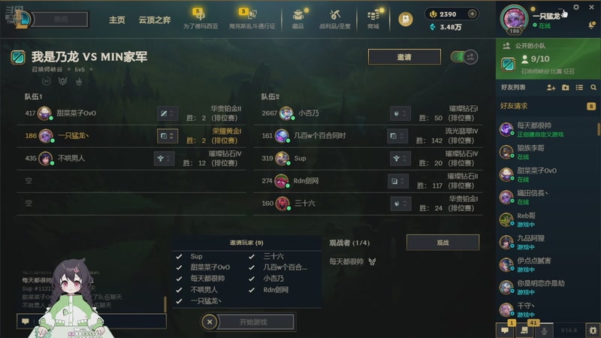
Task: Click the cancel X beside 开始游戏
Action: 210,322
